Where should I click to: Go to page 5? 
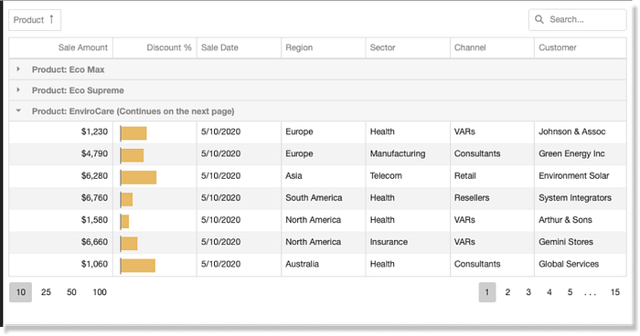click(570, 292)
